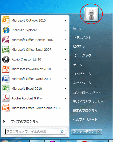Screen dimensions: 113x142
Task: Open デバイスとプリンター
Action: [88, 102]
